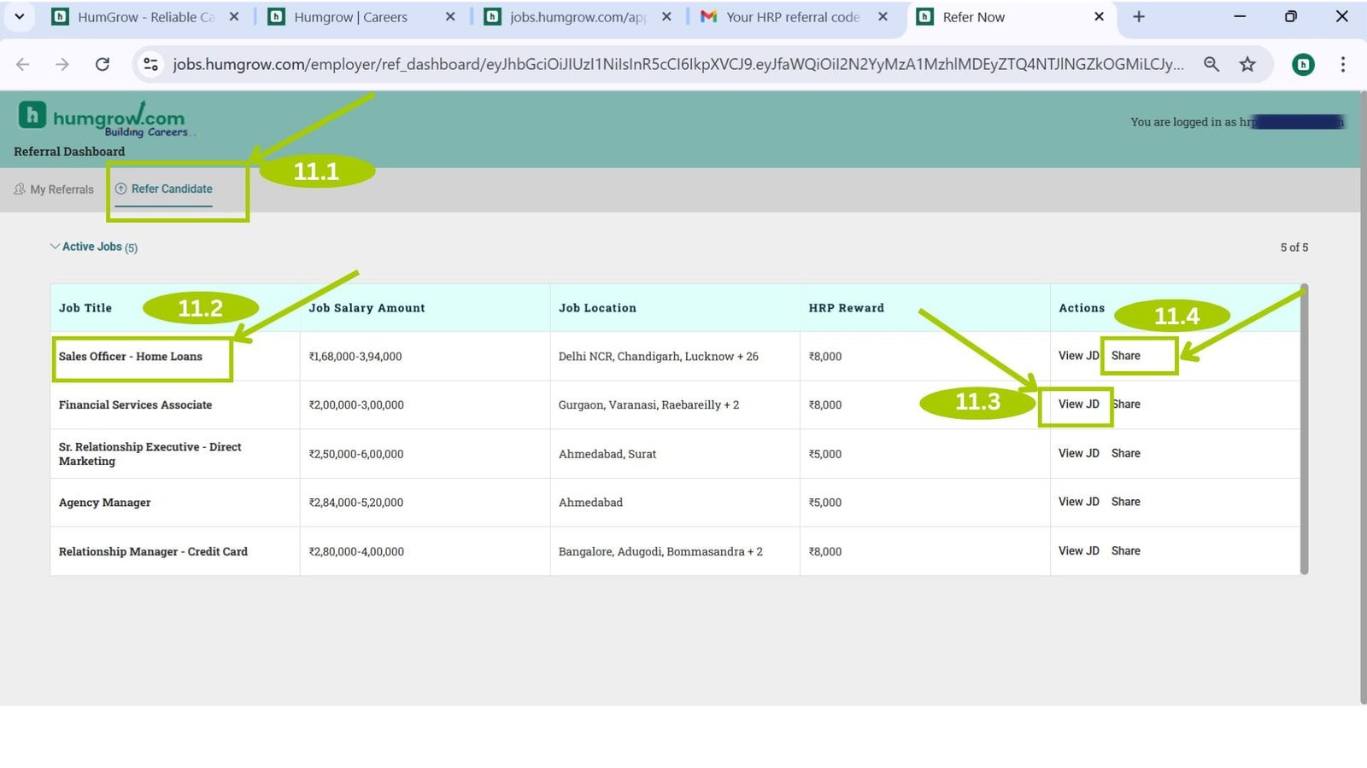Open site information icon in address bar
The width and height of the screenshot is (1367, 768).
(151, 64)
